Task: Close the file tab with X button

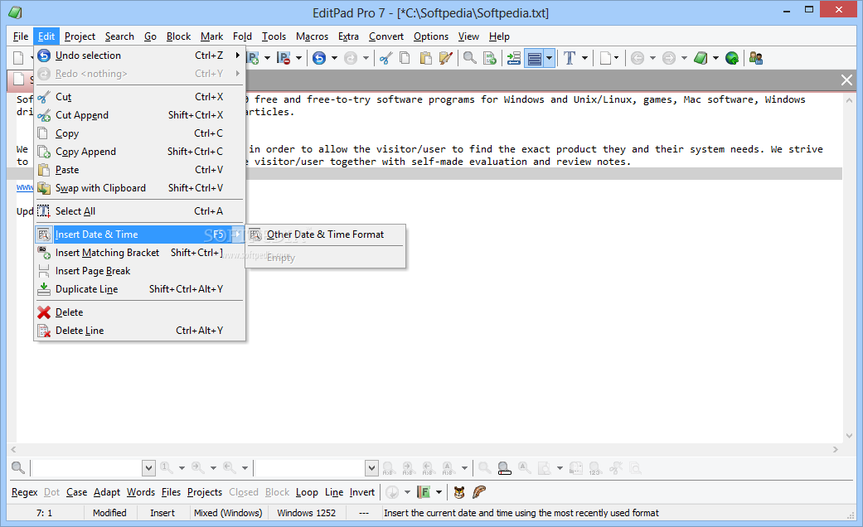Action: point(846,80)
